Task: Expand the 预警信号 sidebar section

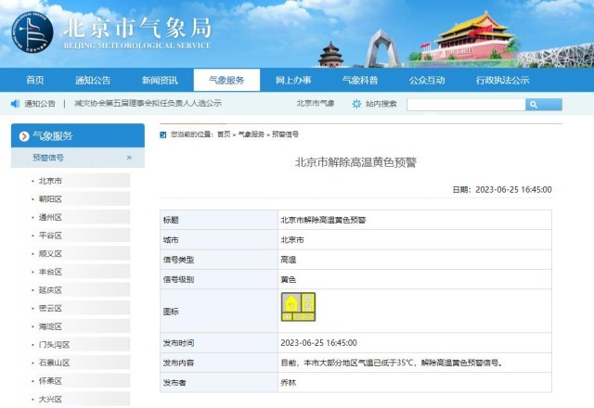Action: coord(128,158)
